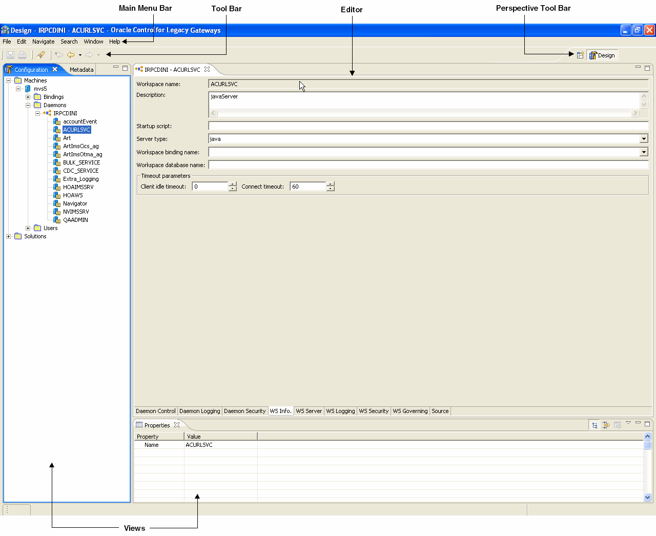Switch to the WS Security tab

[374, 411]
